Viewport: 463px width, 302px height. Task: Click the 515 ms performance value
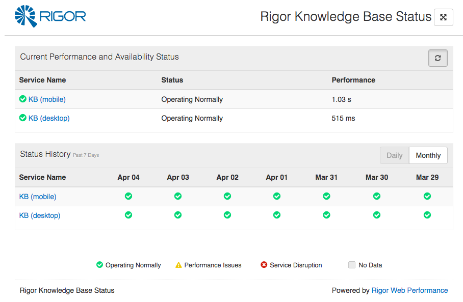[x=343, y=118]
